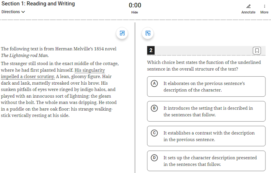
Task: Choose option about setting up character description
Action: 210,161
